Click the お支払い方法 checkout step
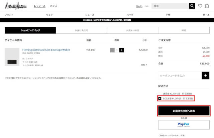 tap(132, 30)
